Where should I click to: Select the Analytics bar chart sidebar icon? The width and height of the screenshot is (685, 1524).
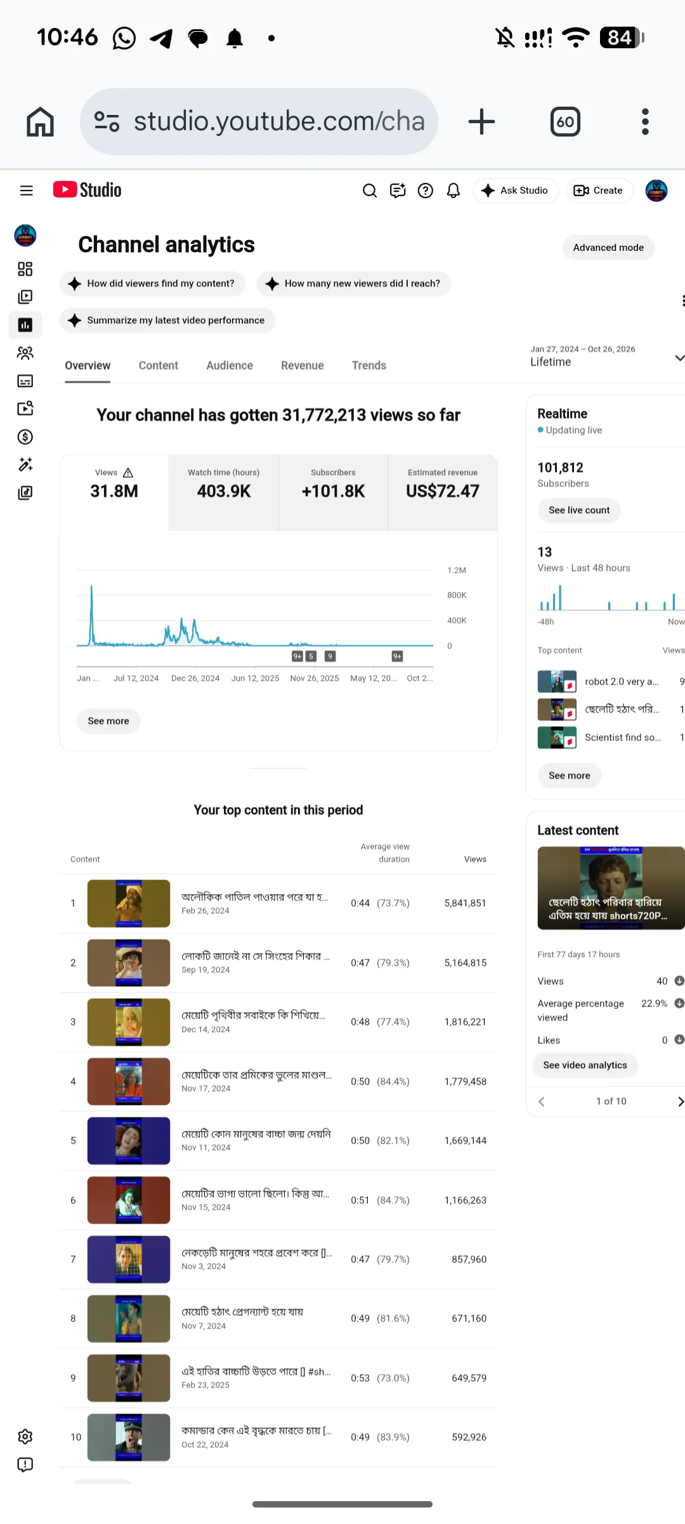point(25,325)
